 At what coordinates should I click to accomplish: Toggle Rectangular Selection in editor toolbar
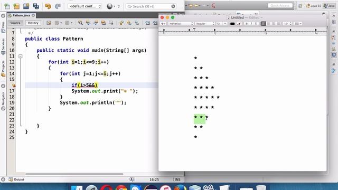[111, 23]
